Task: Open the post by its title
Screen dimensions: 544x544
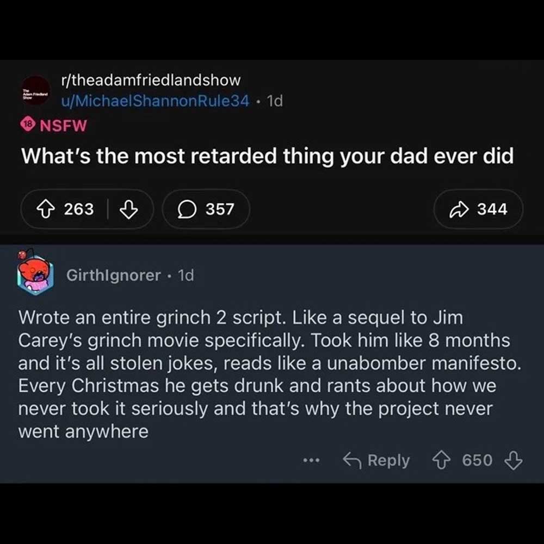Action: click(x=267, y=156)
